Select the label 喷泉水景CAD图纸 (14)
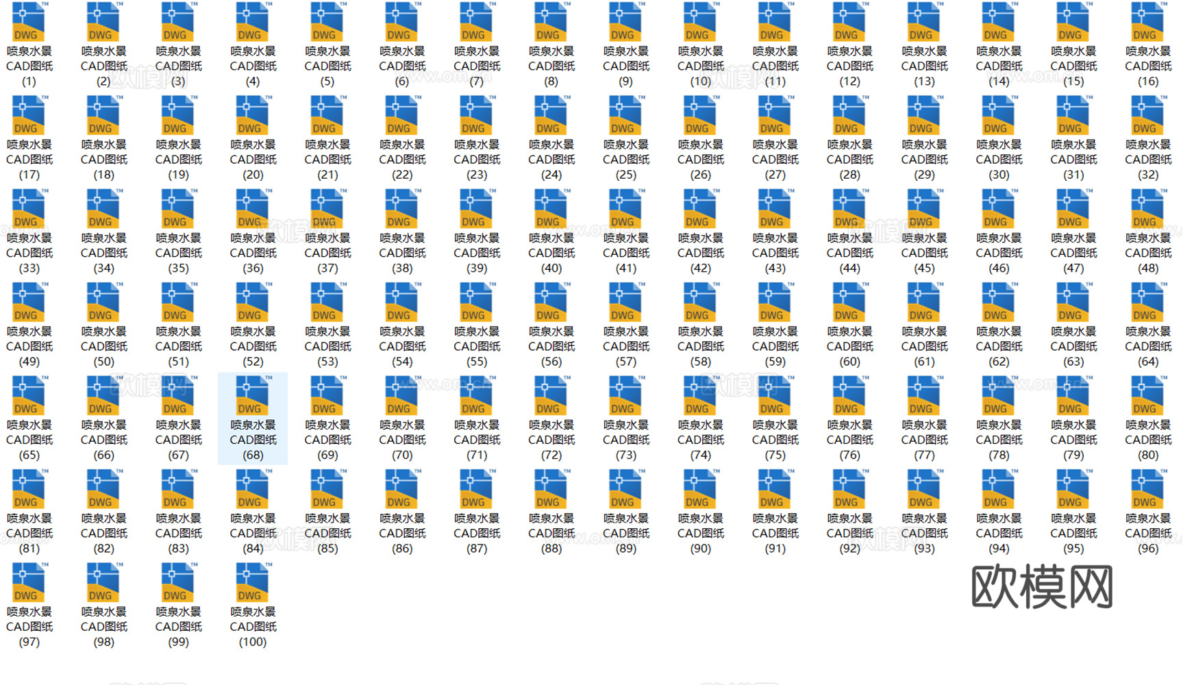This screenshot has height=685, width=1183. click(999, 66)
